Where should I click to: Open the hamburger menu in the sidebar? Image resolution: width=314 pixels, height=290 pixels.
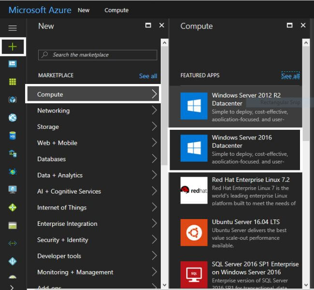pyautogui.click(x=13, y=28)
